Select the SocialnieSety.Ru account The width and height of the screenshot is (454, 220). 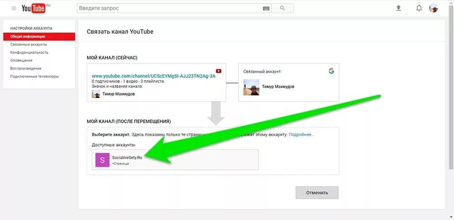point(175,160)
